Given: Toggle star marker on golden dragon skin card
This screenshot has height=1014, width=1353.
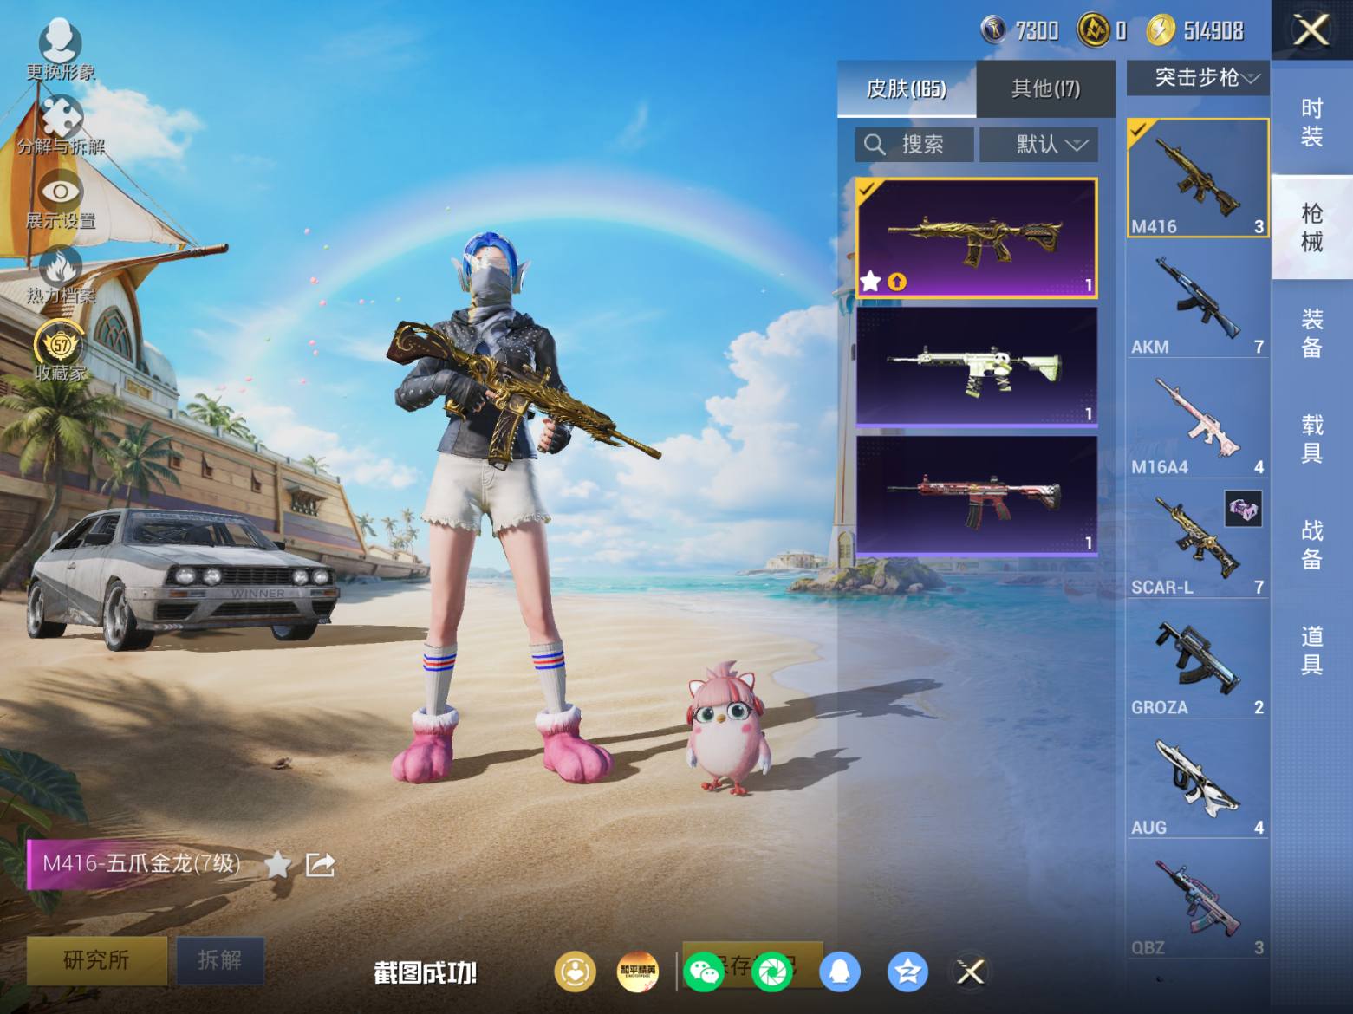Looking at the screenshot, I should (870, 282).
